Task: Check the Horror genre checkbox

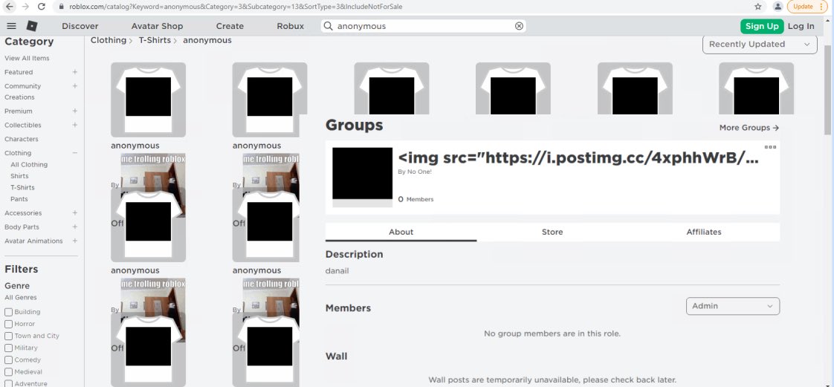Action: coord(8,324)
